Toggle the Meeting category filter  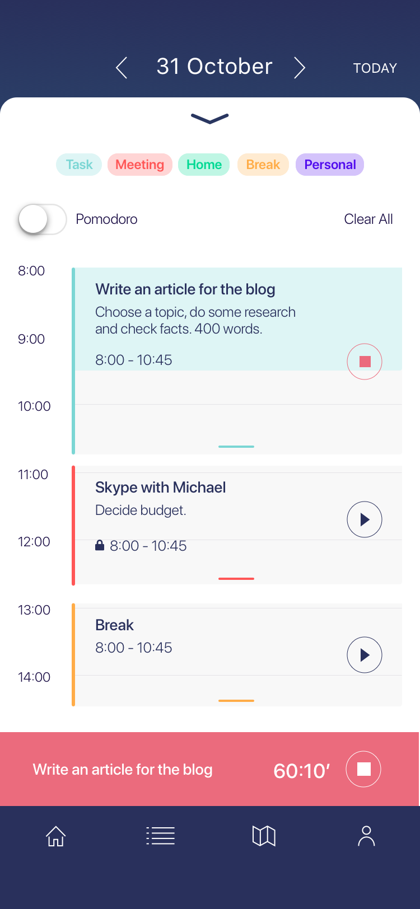coord(139,165)
